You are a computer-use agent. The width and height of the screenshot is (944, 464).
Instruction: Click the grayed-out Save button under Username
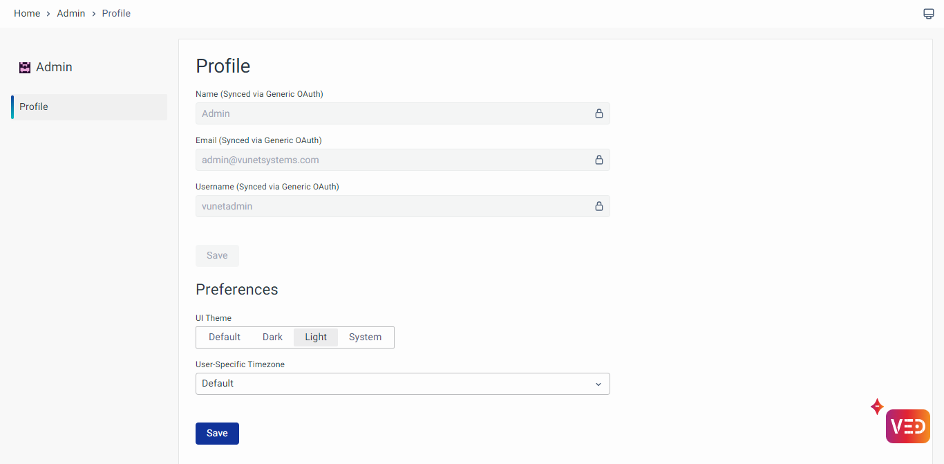217,256
